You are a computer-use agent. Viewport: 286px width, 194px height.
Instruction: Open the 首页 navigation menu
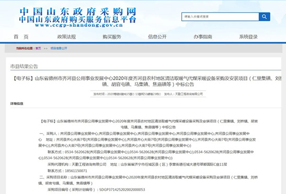(21, 37)
